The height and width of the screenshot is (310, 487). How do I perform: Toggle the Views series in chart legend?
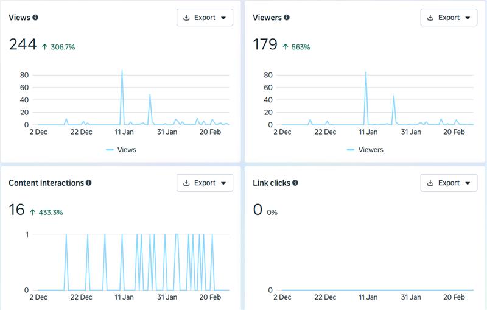pyautogui.click(x=127, y=150)
